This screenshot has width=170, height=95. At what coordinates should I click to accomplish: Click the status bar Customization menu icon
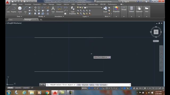[x=163, y=88]
